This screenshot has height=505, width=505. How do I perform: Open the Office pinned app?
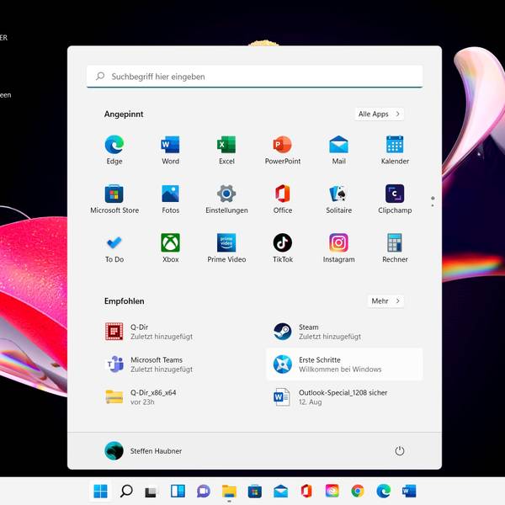point(283,199)
